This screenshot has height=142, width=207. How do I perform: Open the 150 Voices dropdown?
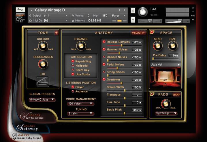click(80, 104)
